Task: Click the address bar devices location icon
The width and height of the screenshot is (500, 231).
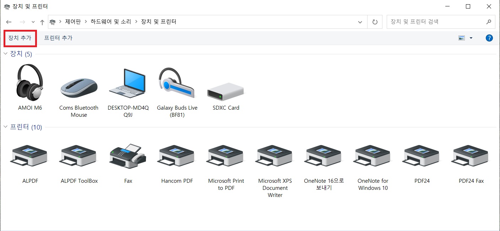Action: tap(53, 22)
